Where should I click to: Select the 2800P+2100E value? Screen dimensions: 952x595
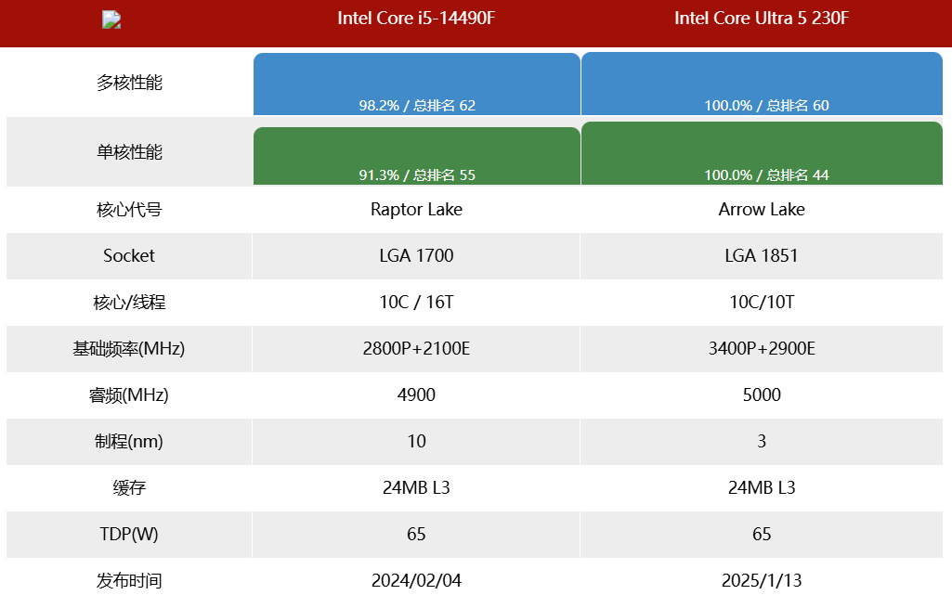pyautogui.click(x=416, y=348)
